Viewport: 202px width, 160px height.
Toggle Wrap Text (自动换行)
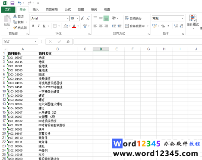133,18
